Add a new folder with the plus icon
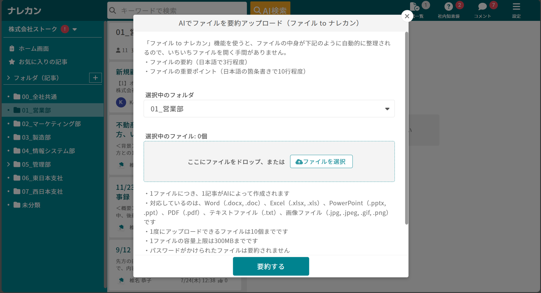 [x=95, y=78]
